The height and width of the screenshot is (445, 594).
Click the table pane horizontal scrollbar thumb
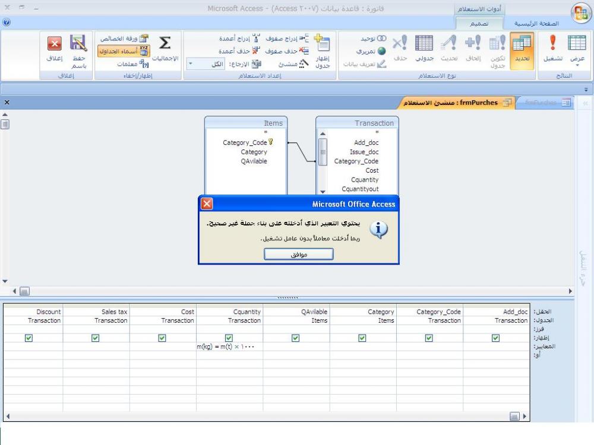point(24,291)
